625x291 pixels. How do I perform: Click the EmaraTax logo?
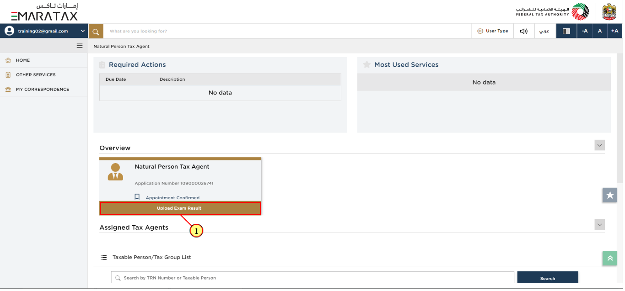click(x=44, y=12)
